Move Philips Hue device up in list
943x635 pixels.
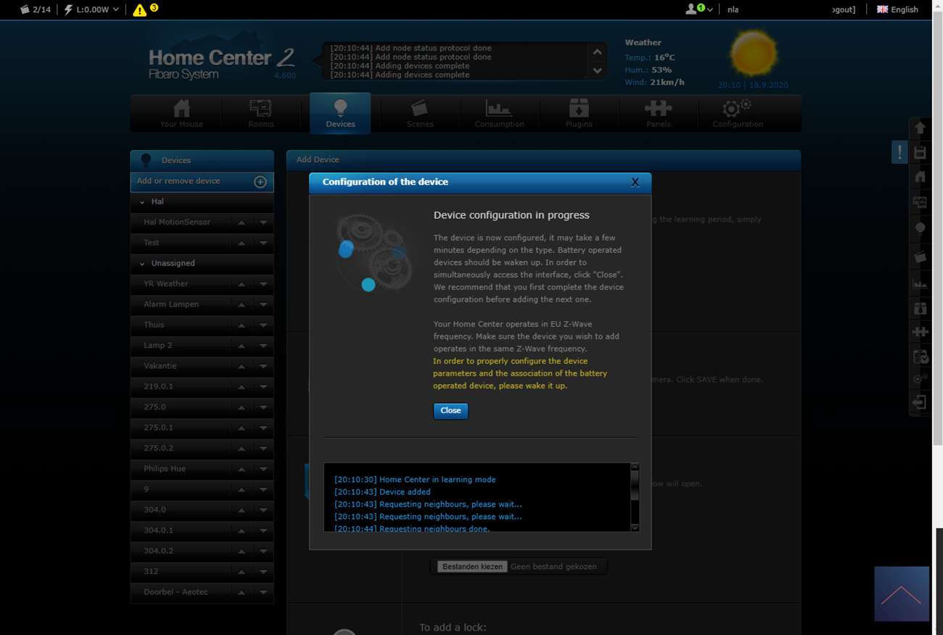[x=242, y=470]
